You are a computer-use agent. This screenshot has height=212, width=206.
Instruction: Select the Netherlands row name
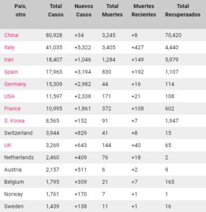19,157
